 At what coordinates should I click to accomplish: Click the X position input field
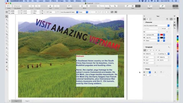(x=14, y=11)
